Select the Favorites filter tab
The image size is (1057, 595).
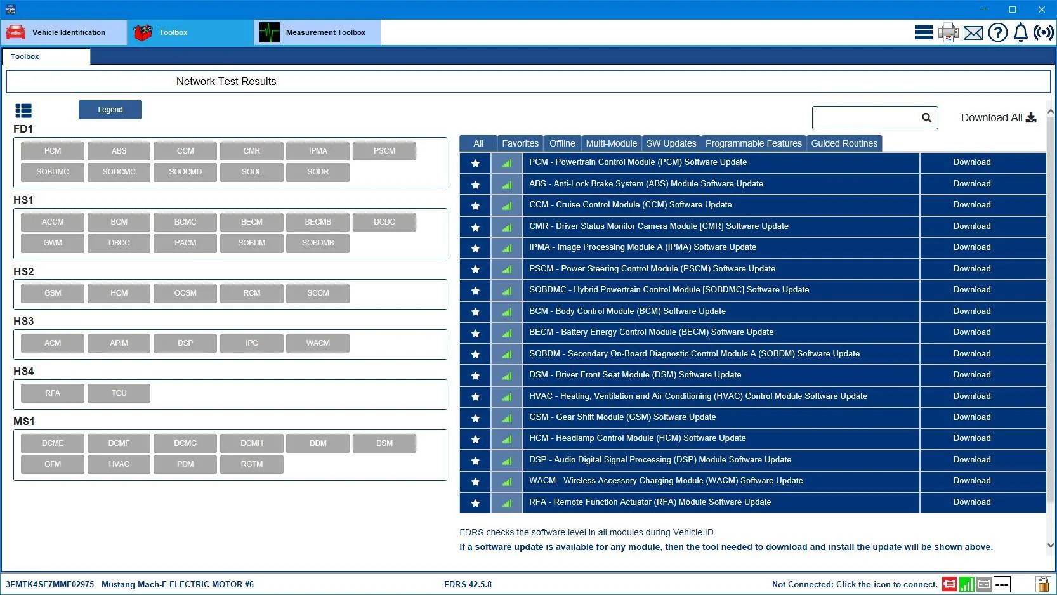coord(520,143)
